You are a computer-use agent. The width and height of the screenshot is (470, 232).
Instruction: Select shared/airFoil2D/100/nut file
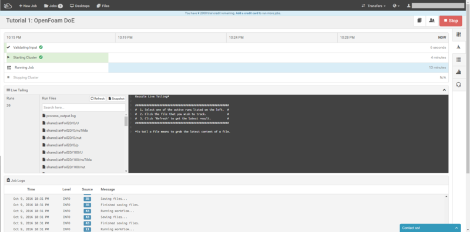click(64, 167)
